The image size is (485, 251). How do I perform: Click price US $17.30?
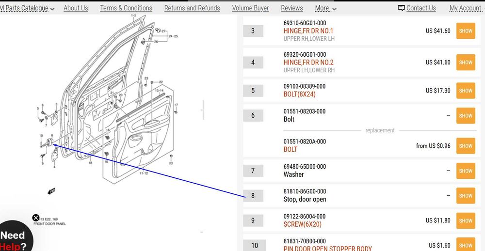tap(438, 91)
